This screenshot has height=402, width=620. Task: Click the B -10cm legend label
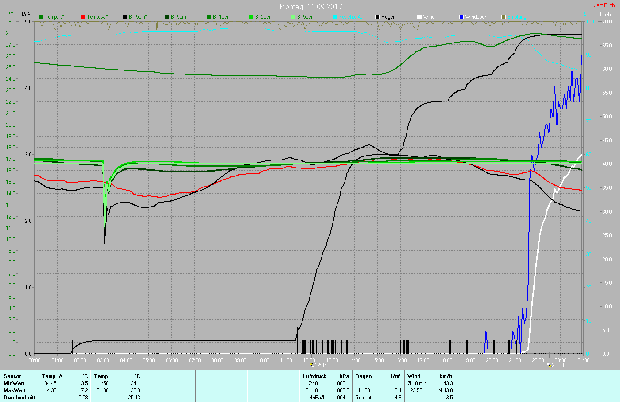[x=223, y=17]
